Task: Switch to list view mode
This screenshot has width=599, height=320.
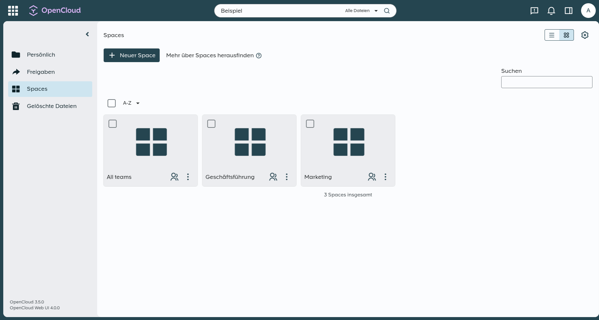Action: (552, 35)
